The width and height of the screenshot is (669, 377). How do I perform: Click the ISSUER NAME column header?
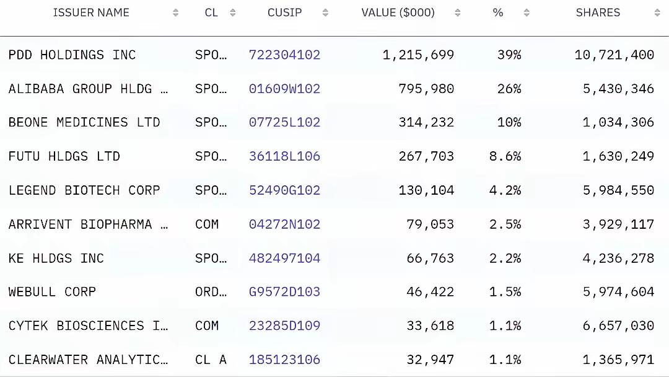[91, 13]
